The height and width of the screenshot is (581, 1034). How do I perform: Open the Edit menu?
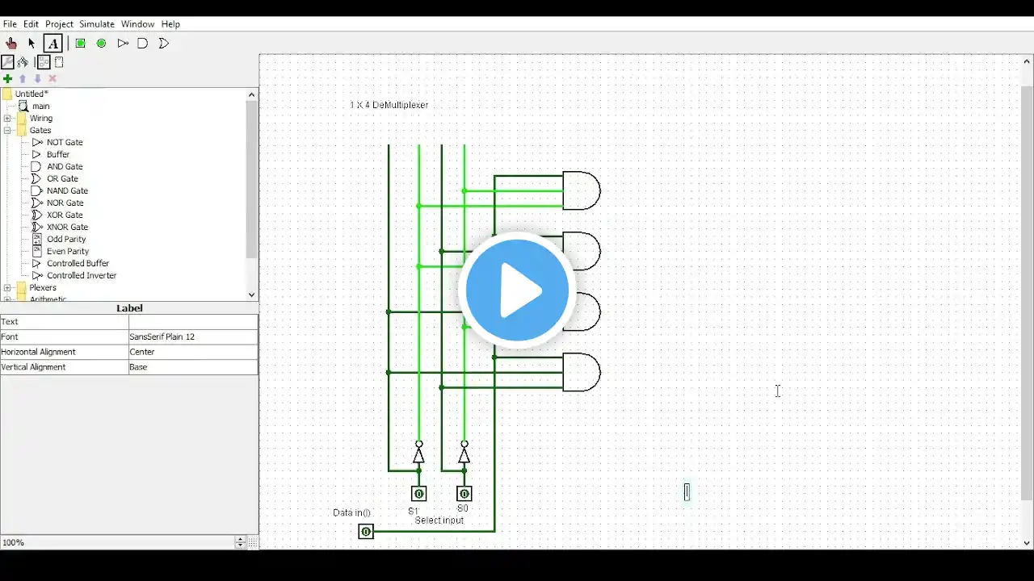31,24
